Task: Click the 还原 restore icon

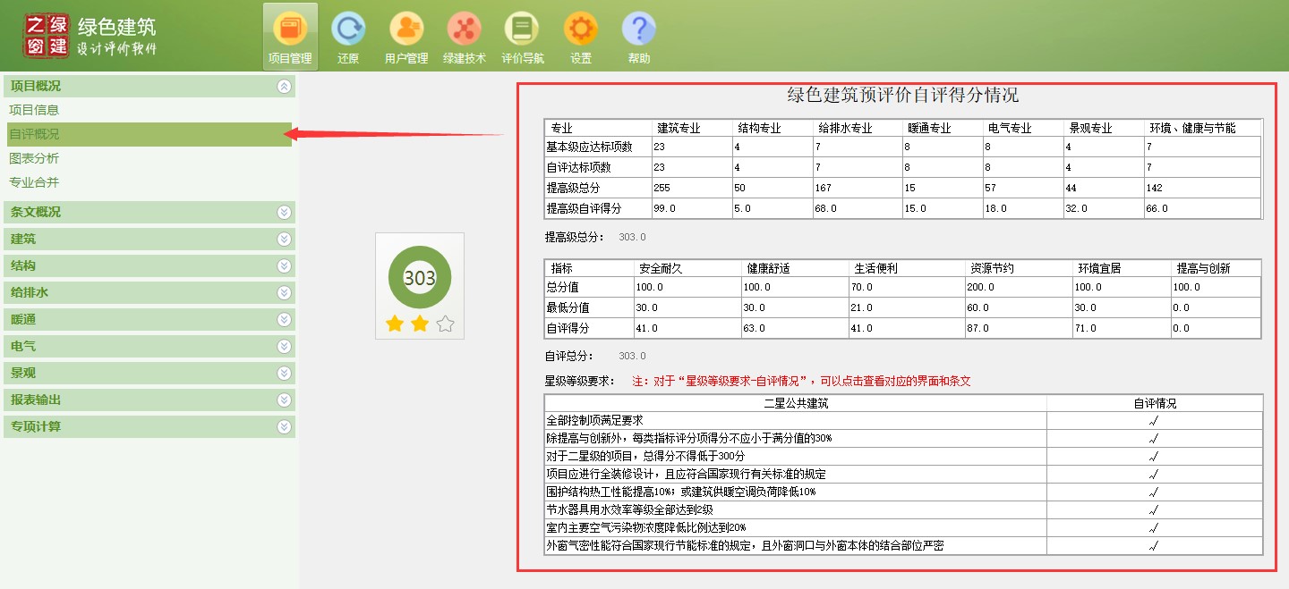Action: pyautogui.click(x=348, y=37)
